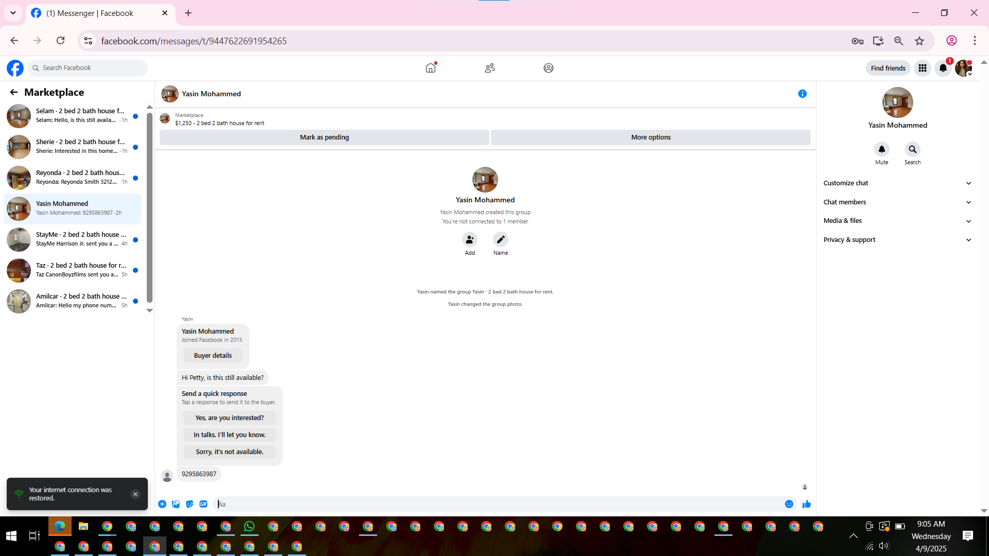This screenshot has height=556, width=989.
Task: Open Amilcar conversation in list
Action: (x=72, y=301)
